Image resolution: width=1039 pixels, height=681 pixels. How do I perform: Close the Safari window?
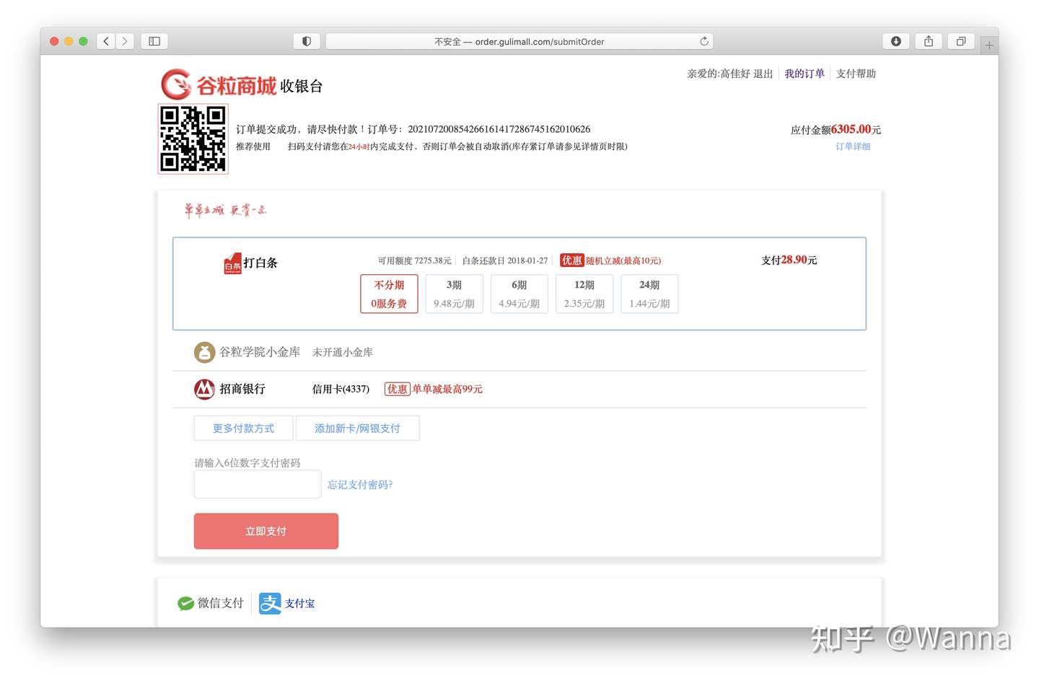tap(54, 41)
